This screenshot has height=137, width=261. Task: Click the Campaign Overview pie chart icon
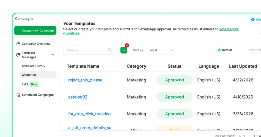(18, 44)
